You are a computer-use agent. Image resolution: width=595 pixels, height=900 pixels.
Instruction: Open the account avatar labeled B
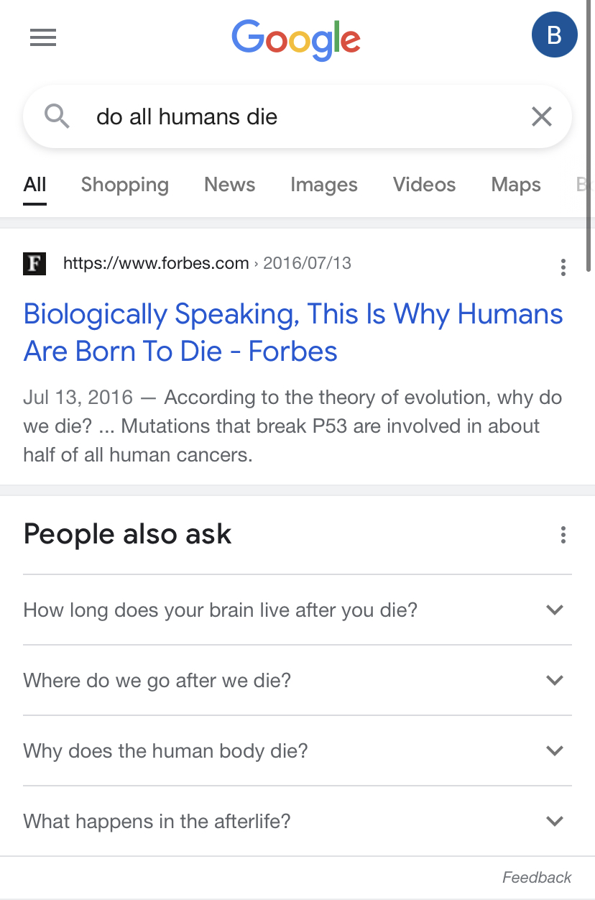pyautogui.click(x=554, y=35)
